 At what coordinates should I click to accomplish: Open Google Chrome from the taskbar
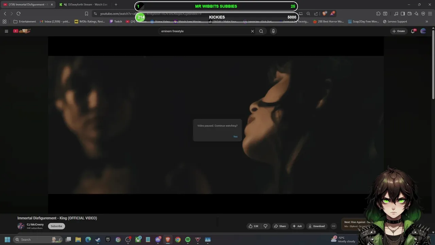178,240
